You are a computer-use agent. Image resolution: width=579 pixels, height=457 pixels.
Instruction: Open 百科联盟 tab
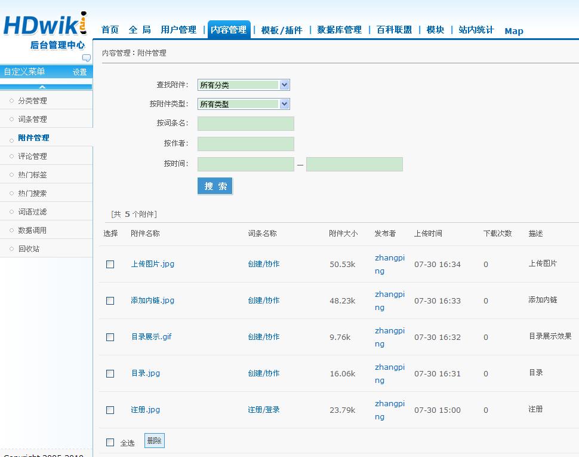394,29
